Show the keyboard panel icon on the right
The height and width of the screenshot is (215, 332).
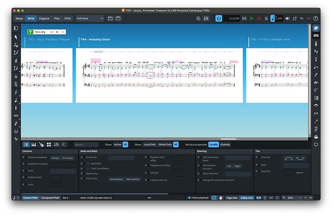pyautogui.click(x=316, y=36)
